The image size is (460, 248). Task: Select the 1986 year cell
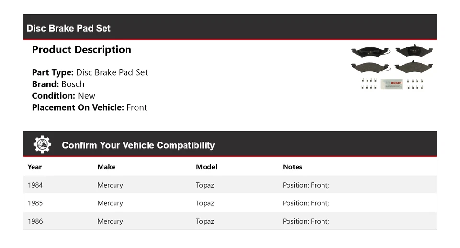click(35, 221)
